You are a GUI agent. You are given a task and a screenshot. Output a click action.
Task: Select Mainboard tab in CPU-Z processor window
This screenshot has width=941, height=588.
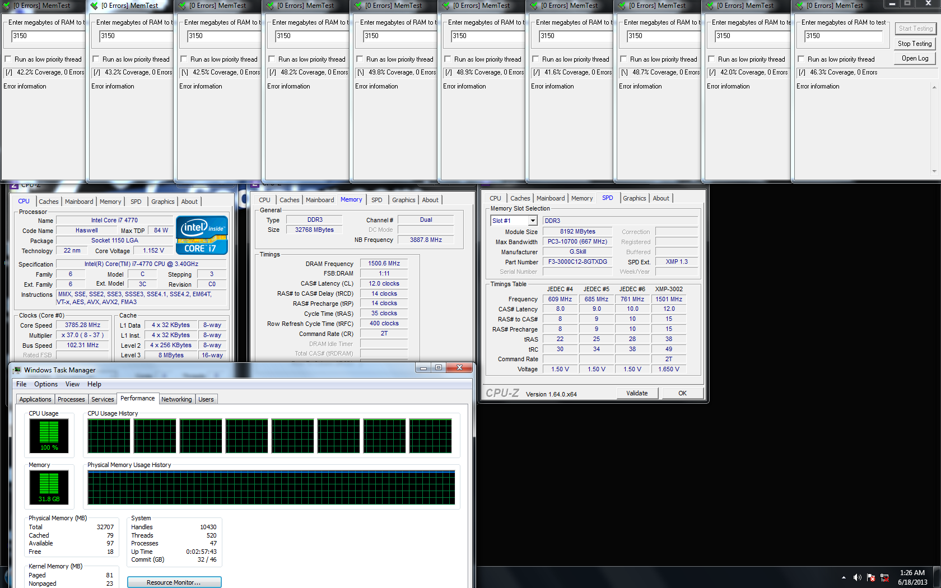[x=79, y=202]
